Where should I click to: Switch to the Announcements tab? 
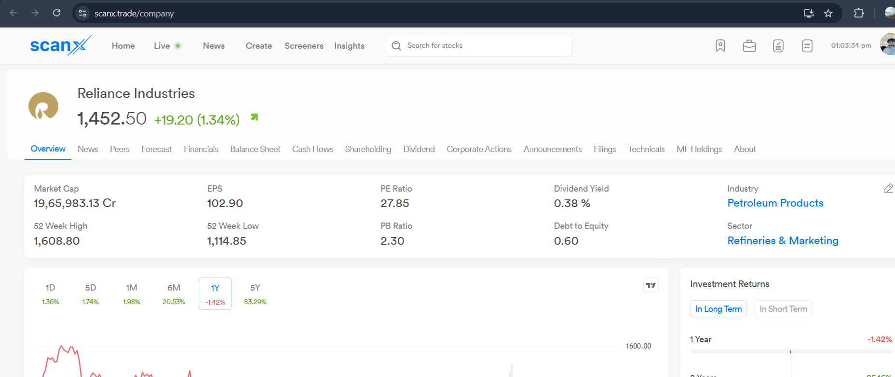pos(553,149)
